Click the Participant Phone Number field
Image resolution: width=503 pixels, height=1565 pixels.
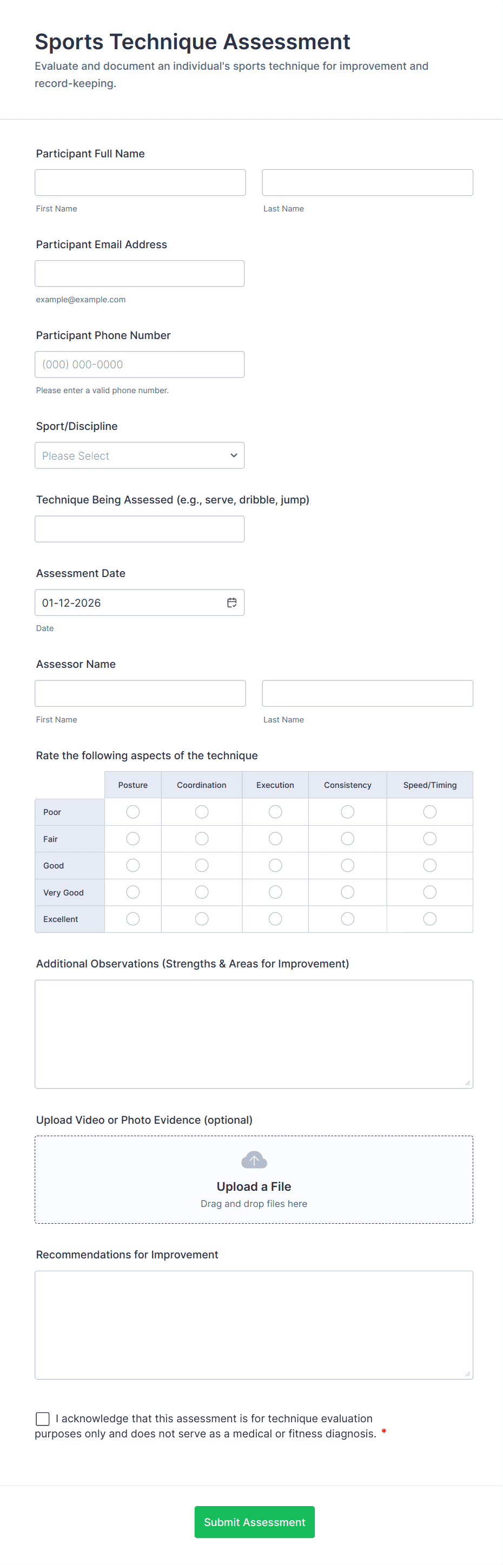140,364
